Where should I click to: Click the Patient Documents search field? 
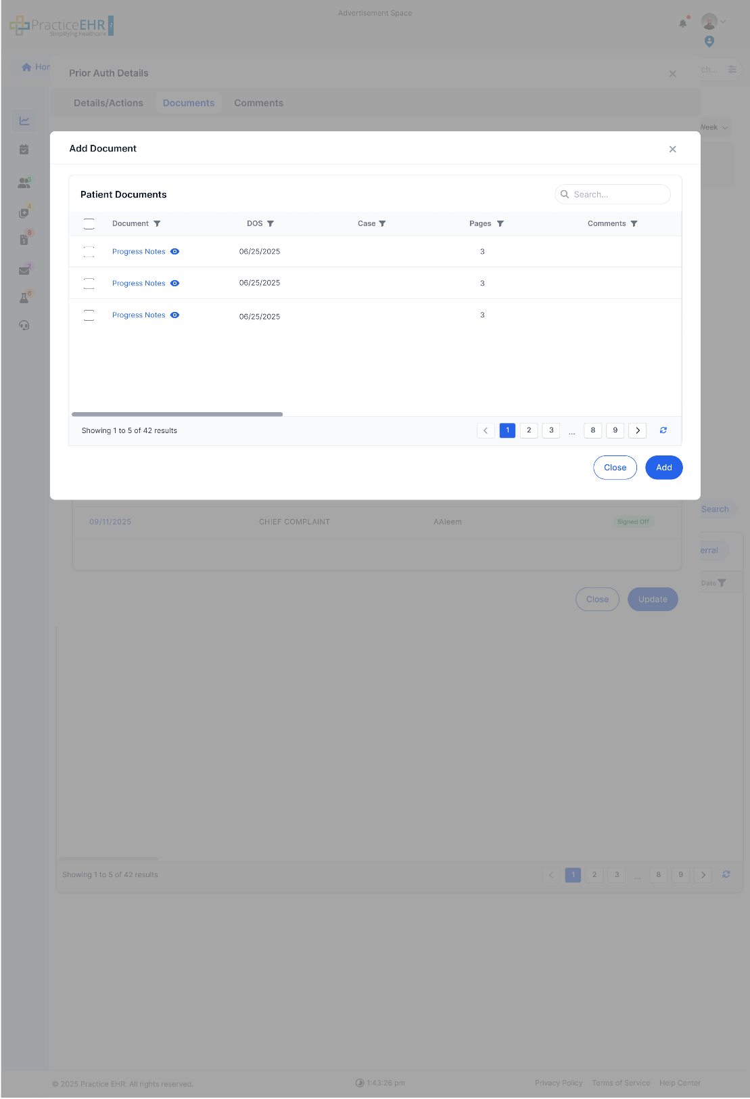[613, 194]
